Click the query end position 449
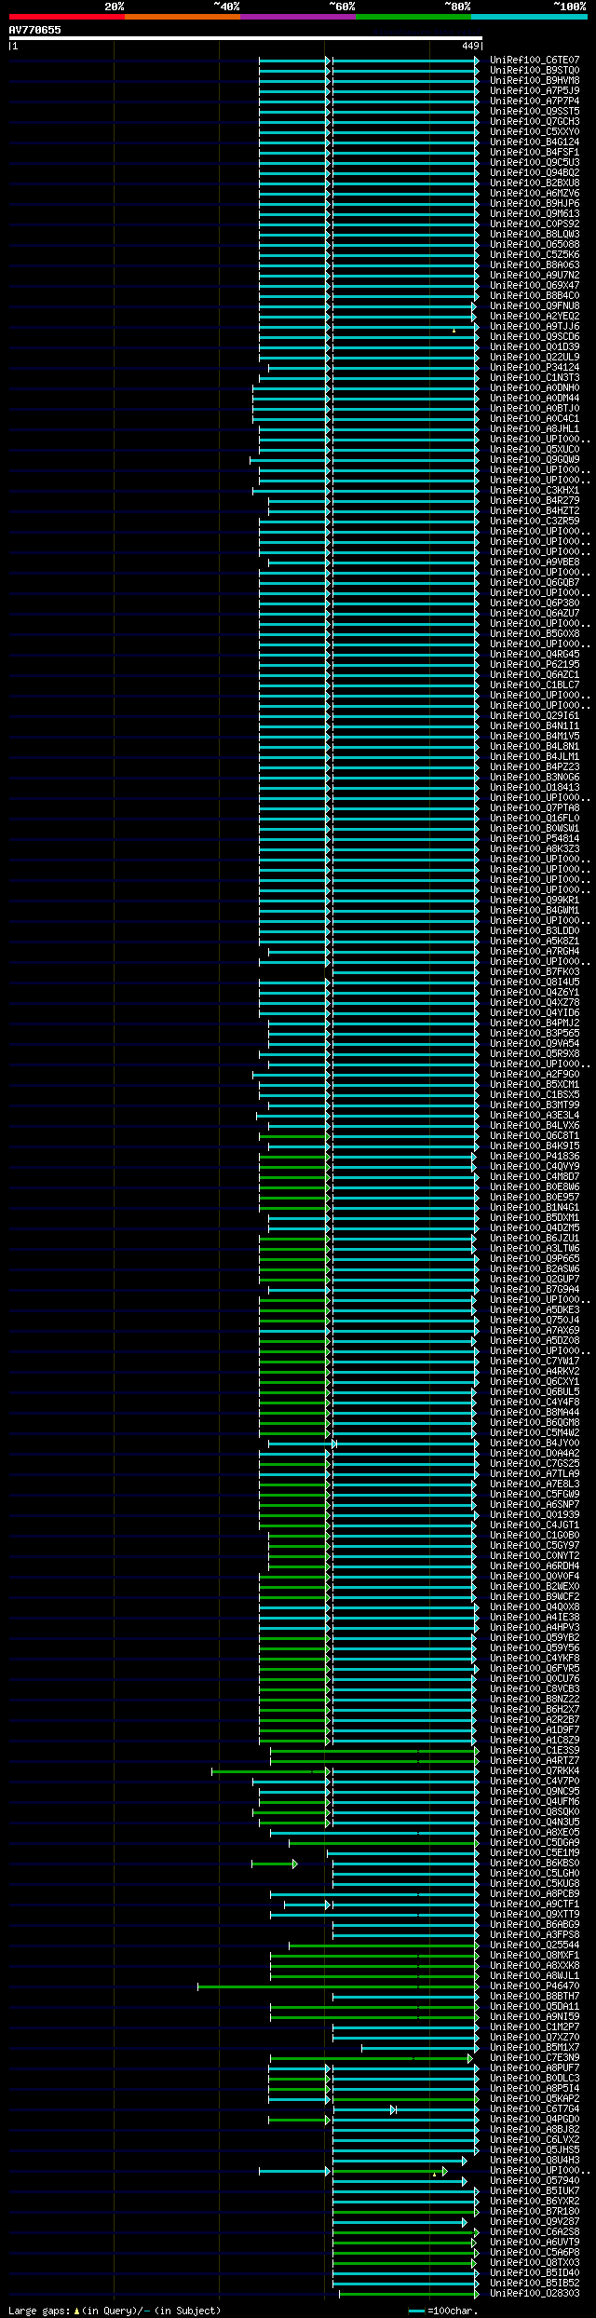Viewport: 596px width, 2318px height. (469, 46)
